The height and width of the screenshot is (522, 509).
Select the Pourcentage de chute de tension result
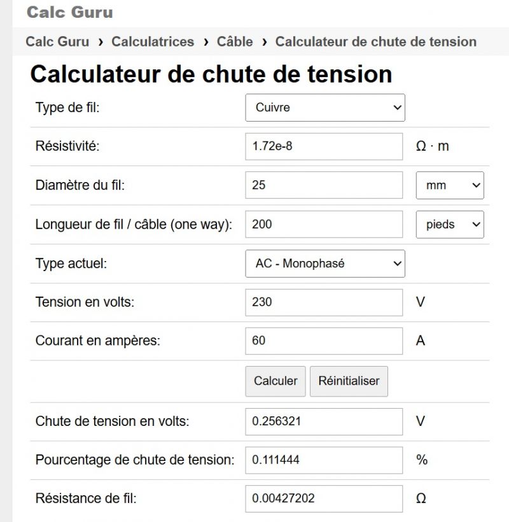coord(324,460)
